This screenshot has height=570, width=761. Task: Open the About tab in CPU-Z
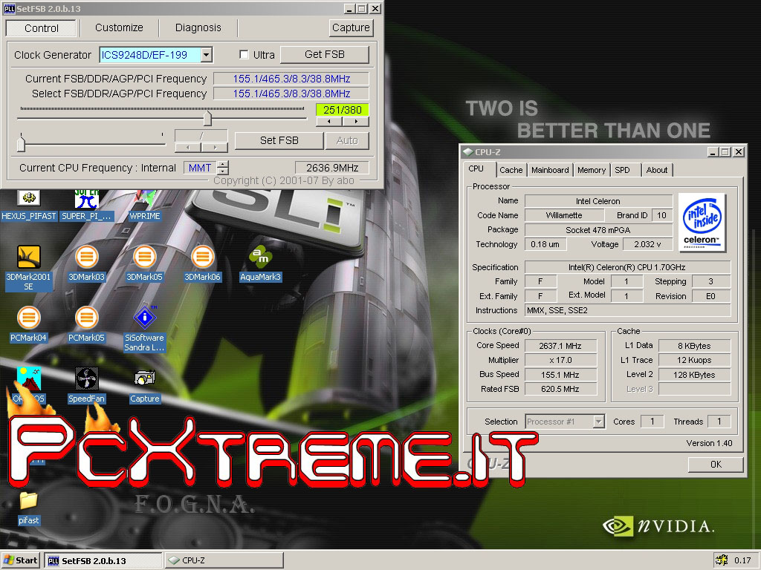coord(657,170)
